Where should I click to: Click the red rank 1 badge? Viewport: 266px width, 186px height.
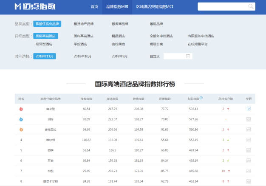pyautogui.click(x=21, y=109)
